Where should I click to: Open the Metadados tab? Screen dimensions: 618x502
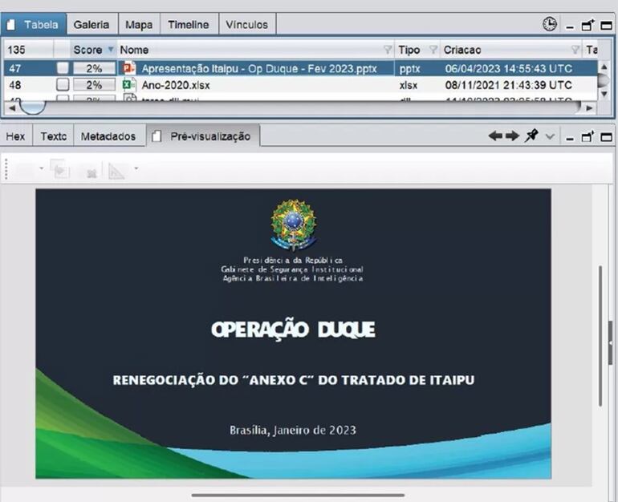[x=108, y=136]
